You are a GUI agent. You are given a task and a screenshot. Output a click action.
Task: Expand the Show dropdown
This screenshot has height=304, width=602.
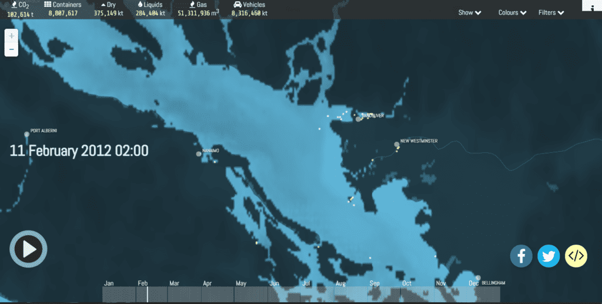point(470,13)
